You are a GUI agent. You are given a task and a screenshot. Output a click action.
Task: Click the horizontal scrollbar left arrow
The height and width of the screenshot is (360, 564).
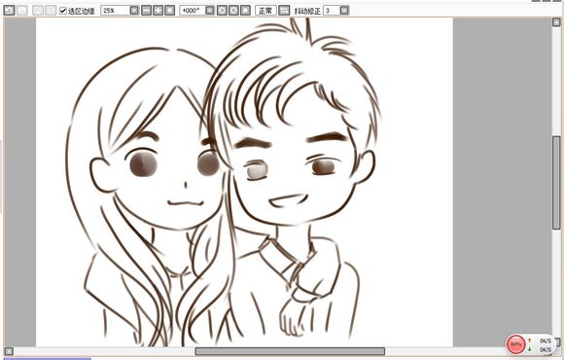coord(9,351)
